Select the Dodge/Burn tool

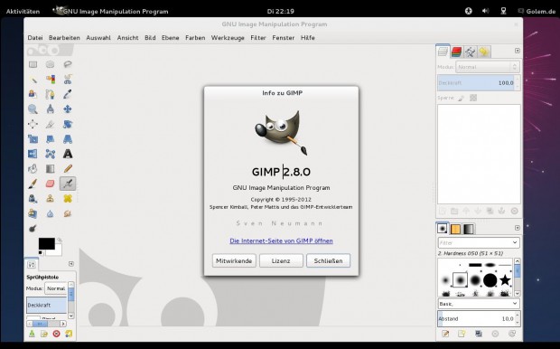coord(33,228)
